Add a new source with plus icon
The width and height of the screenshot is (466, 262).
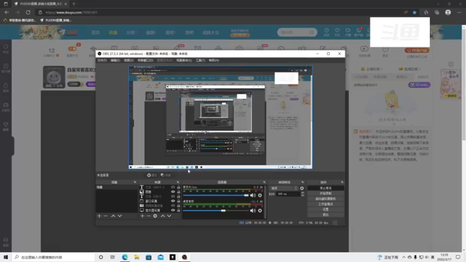pyautogui.click(x=142, y=216)
